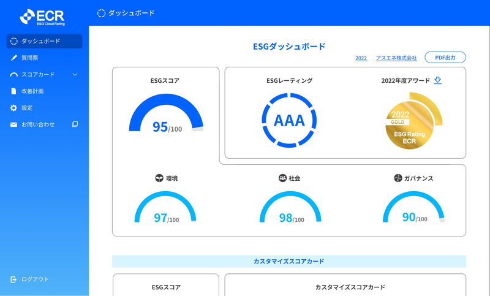Click the envelope icon beside お問い合わせ

(x=13, y=125)
